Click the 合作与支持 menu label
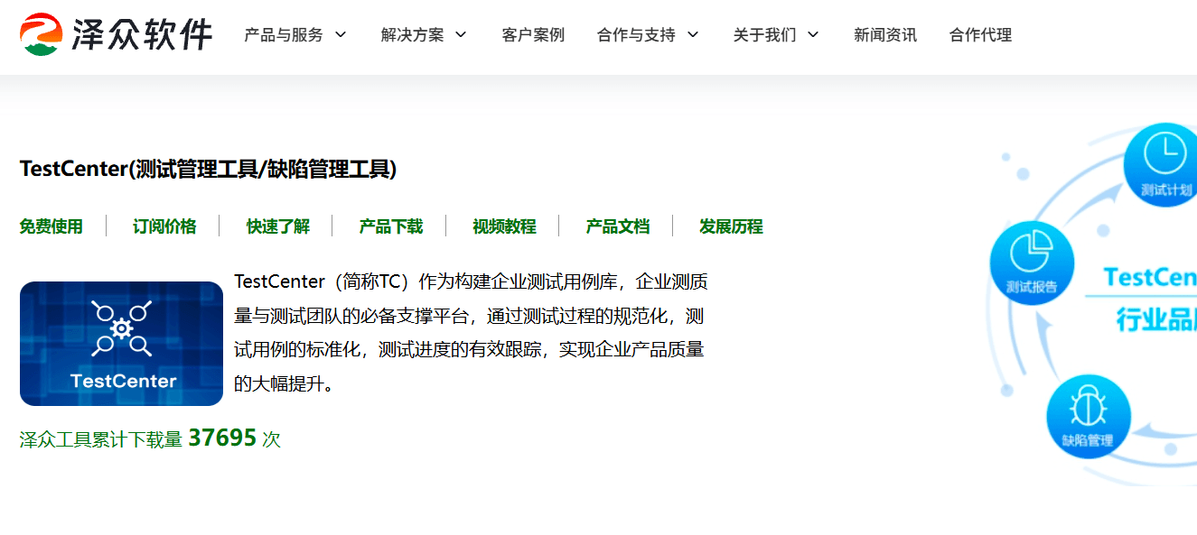The width and height of the screenshot is (1197, 535). coord(636,35)
